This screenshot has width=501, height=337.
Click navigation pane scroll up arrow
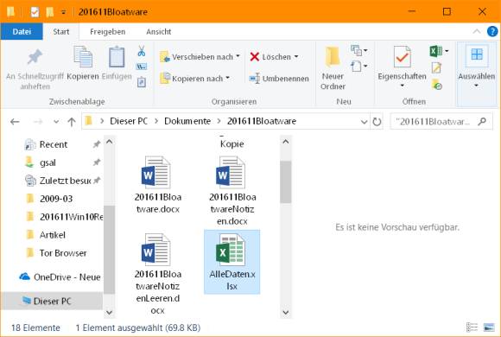(110, 142)
